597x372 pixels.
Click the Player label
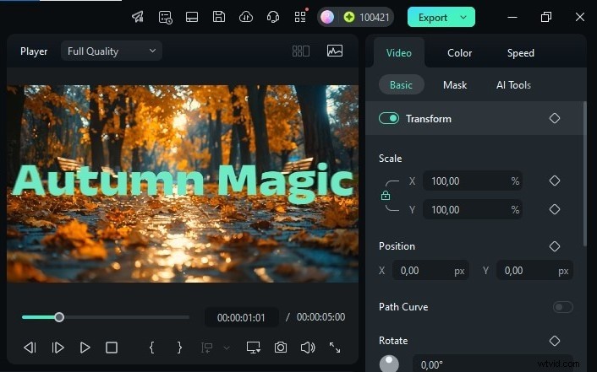click(x=34, y=51)
